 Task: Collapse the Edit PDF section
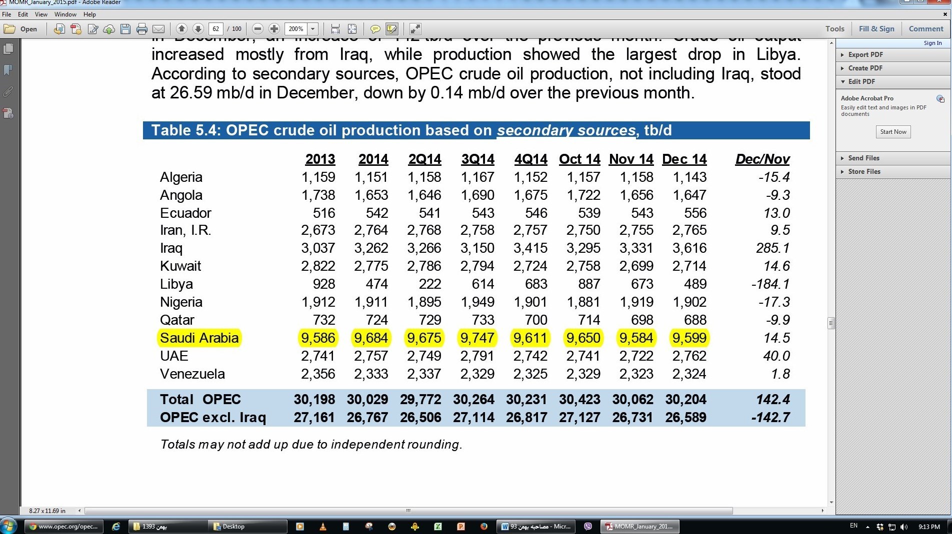click(x=861, y=81)
